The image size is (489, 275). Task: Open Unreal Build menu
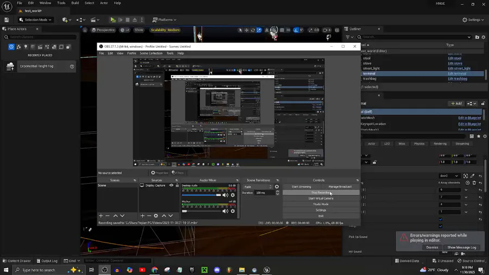coord(75,3)
